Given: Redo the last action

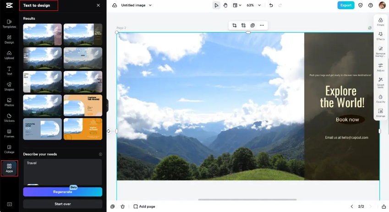Looking at the screenshot, I should tap(280, 5).
